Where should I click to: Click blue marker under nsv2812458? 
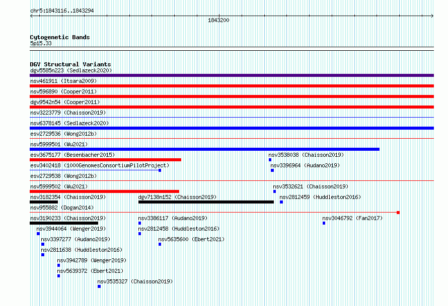(140, 234)
